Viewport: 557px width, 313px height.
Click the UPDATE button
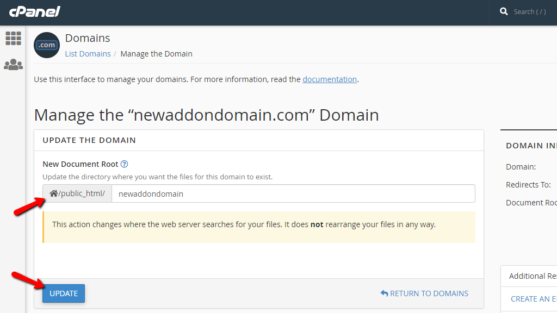point(63,293)
